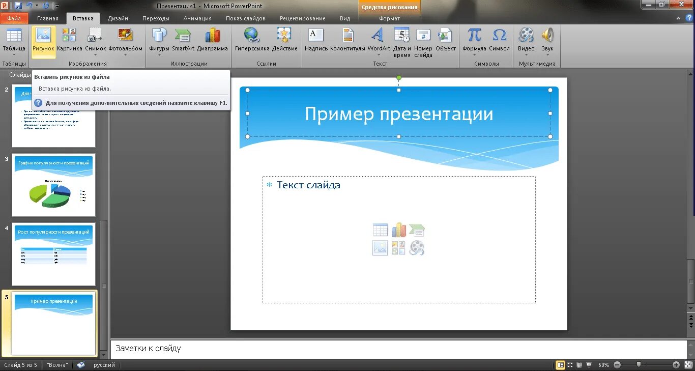Click insert picture icon in slide placeholder
Viewport: 695px width, 371px height.
[x=380, y=248]
